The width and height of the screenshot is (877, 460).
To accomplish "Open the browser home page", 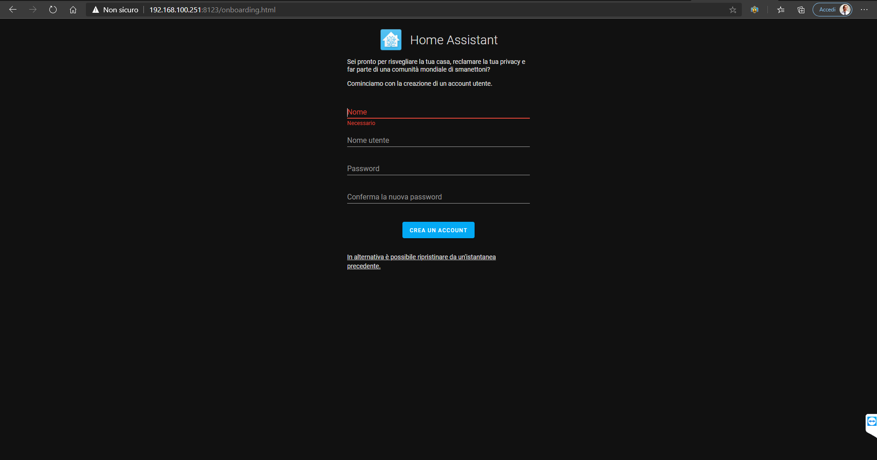I will pos(73,10).
